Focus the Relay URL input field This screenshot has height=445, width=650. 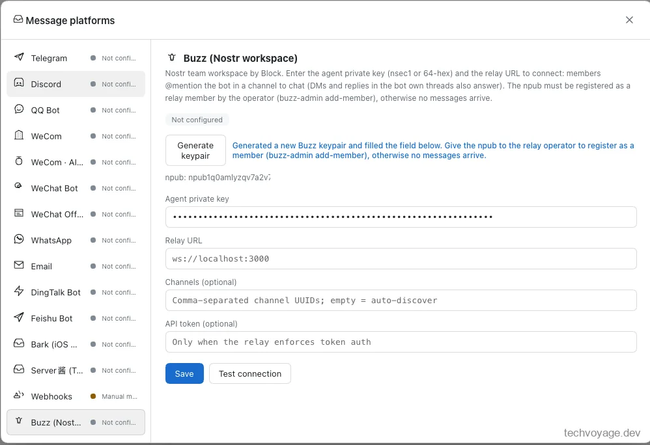coord(401,259)
